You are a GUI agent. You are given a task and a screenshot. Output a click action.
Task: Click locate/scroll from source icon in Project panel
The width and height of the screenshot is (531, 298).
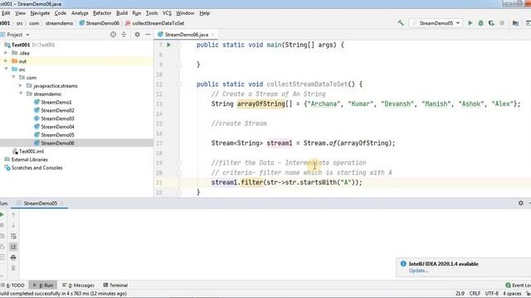point(113,35)
